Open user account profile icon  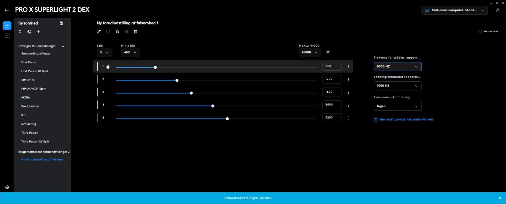pos(497,10)
